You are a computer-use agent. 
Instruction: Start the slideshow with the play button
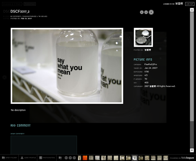tap(70, 158)
